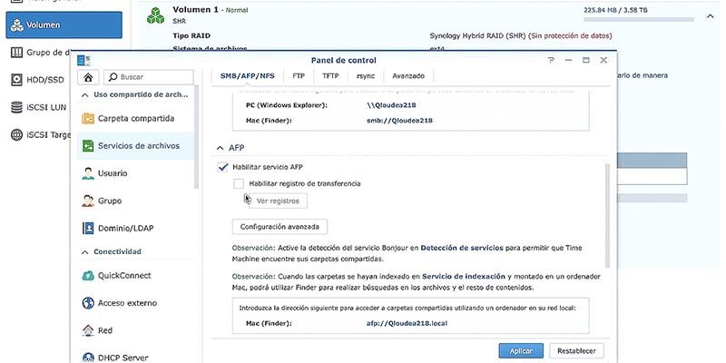Click Synology Hybrid RAID (SHR) value
This screenshot has height=363, width=726.
point(478,35)
